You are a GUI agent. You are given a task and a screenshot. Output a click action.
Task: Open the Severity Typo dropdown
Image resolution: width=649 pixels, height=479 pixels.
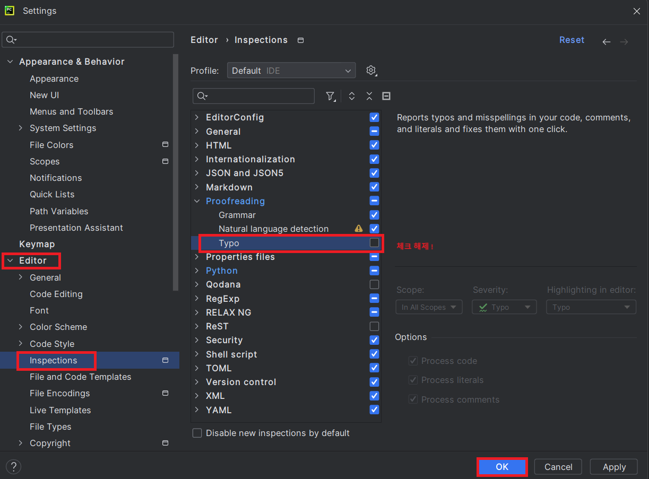click(x=504, y=307)
